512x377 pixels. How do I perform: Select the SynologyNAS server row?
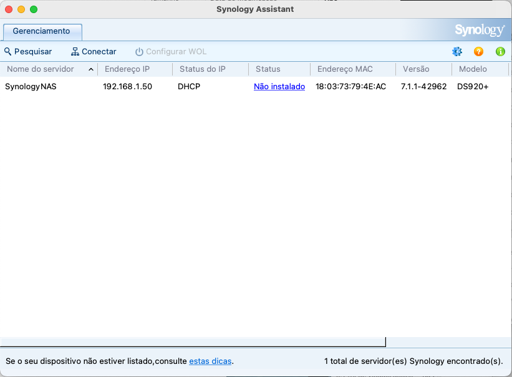31,87
